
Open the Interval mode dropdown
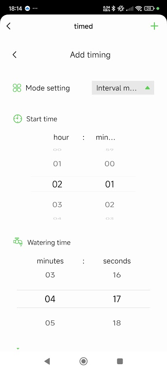pos(123,88)
